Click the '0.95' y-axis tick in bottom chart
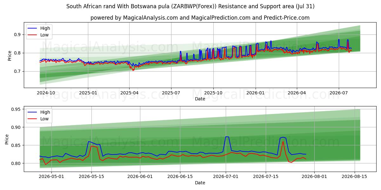 click(17, 109)
